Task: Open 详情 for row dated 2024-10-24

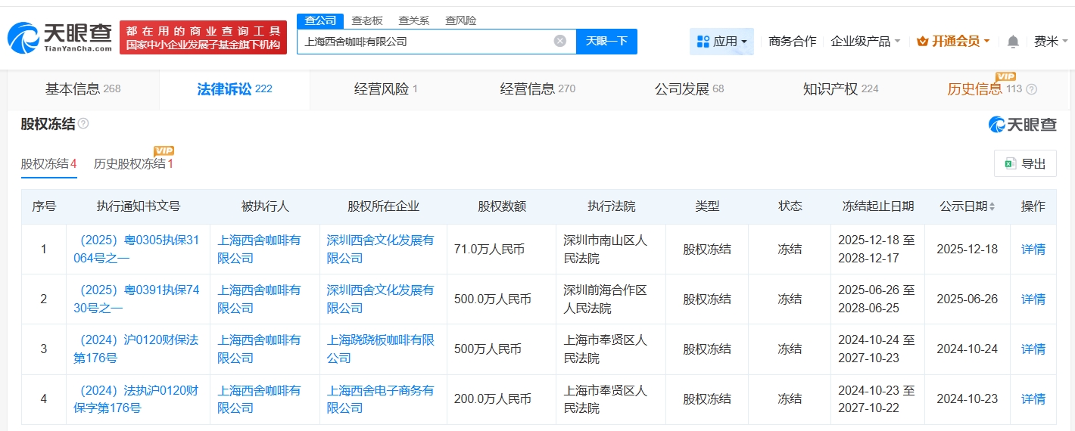Action: (x=1033, y=349)
